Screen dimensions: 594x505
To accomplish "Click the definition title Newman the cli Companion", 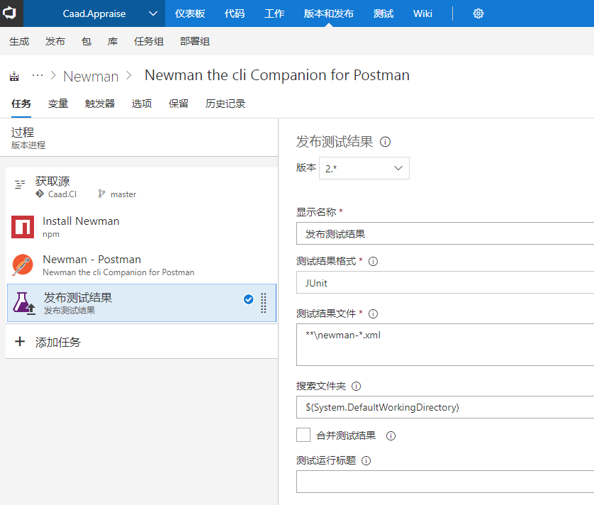I will pos(277,75).
